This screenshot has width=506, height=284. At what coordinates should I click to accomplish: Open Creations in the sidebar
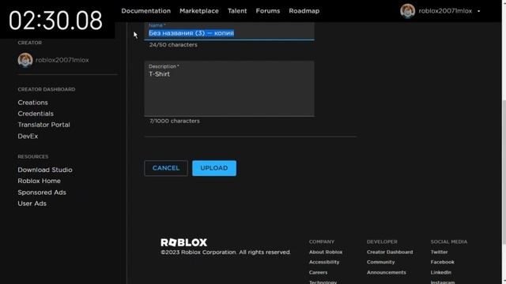tap(33, 103)
